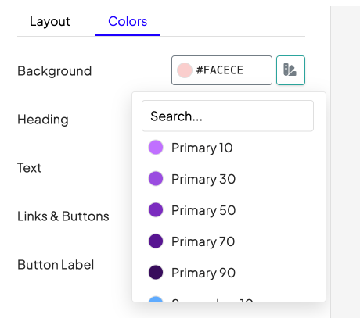Choose Primary 10 from the list
The width and height of the screenshot is (360, 318).
[x=229, y=148]
